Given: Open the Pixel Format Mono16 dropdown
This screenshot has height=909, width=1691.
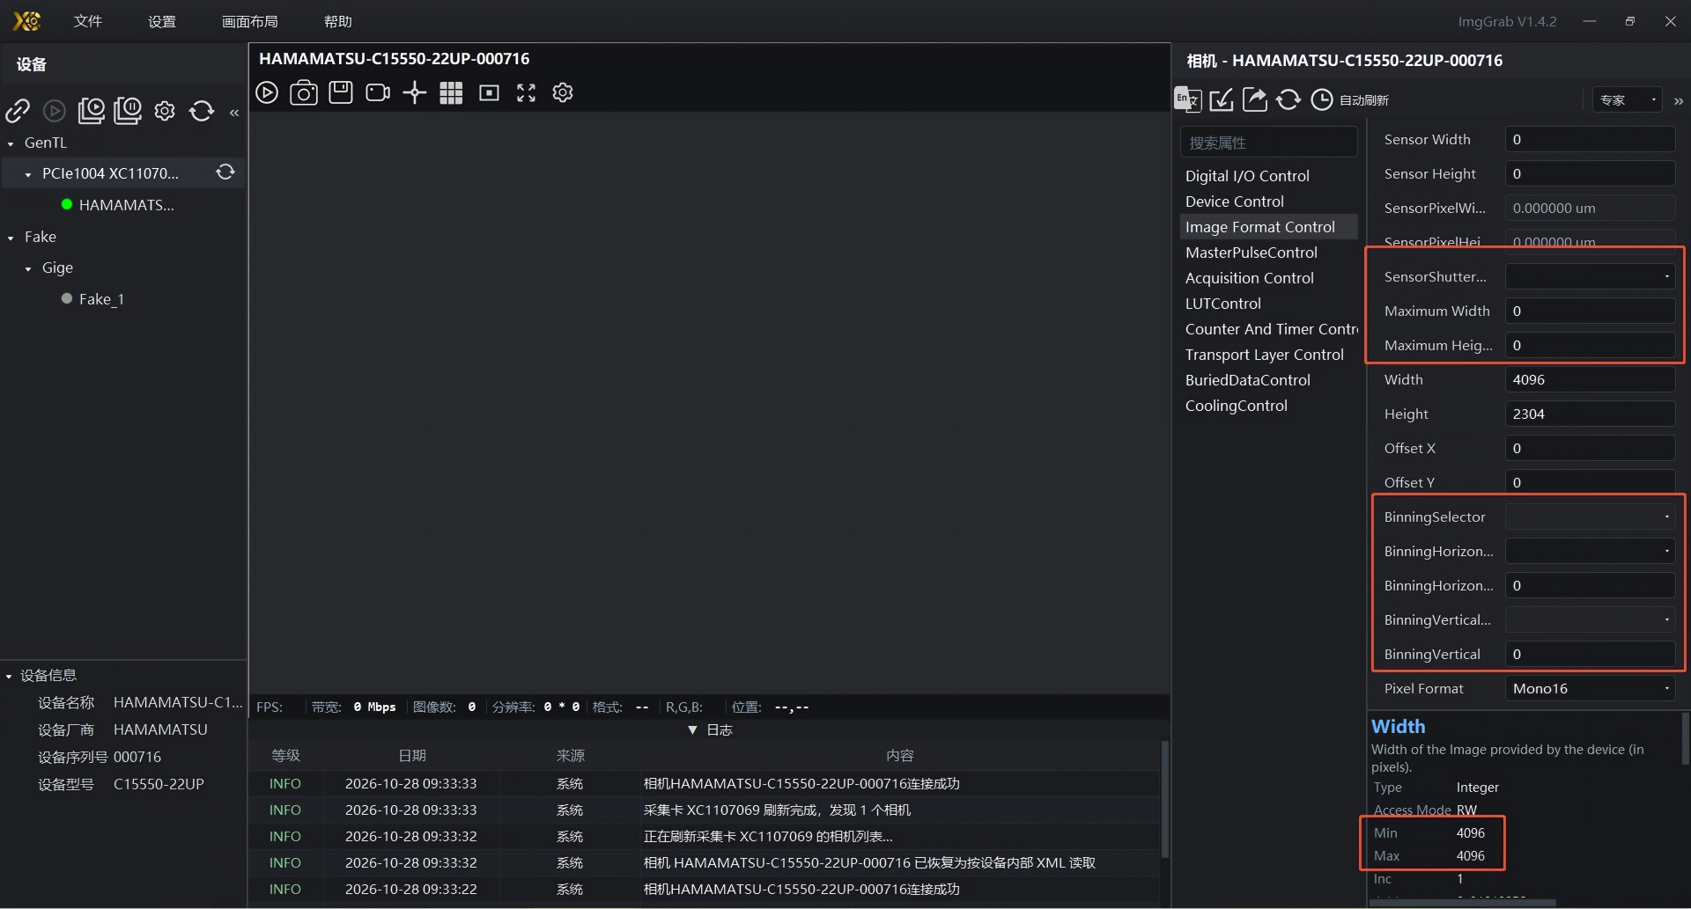Looking at the screenshot, I should click(1590, 689).
